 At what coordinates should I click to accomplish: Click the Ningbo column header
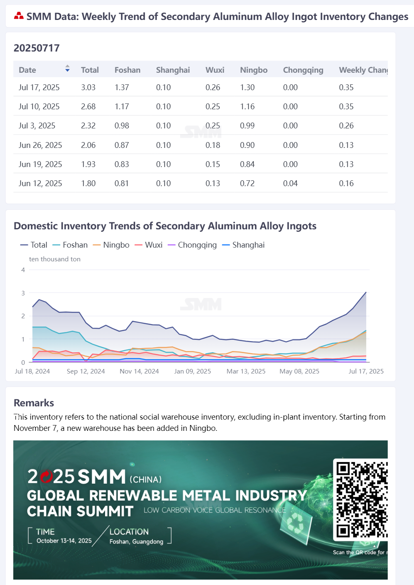point(254,70)
